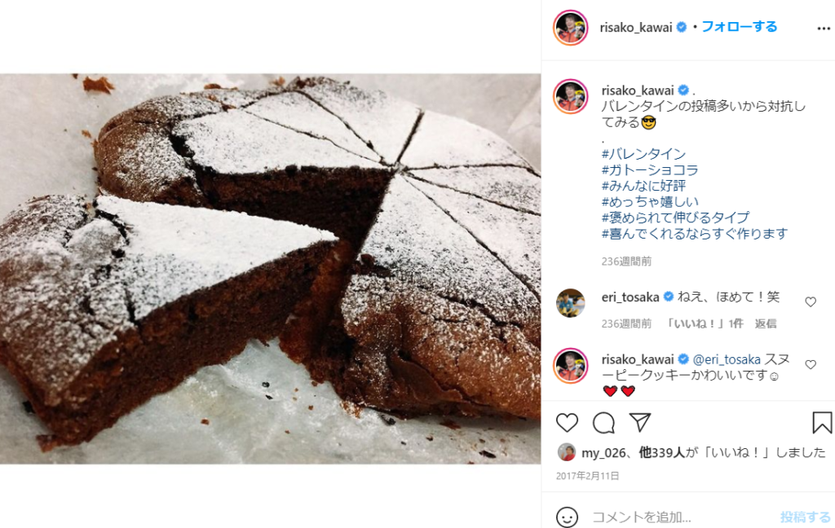
Task: Open the comment speech bubble icon
Action: [x=603, y=423]
